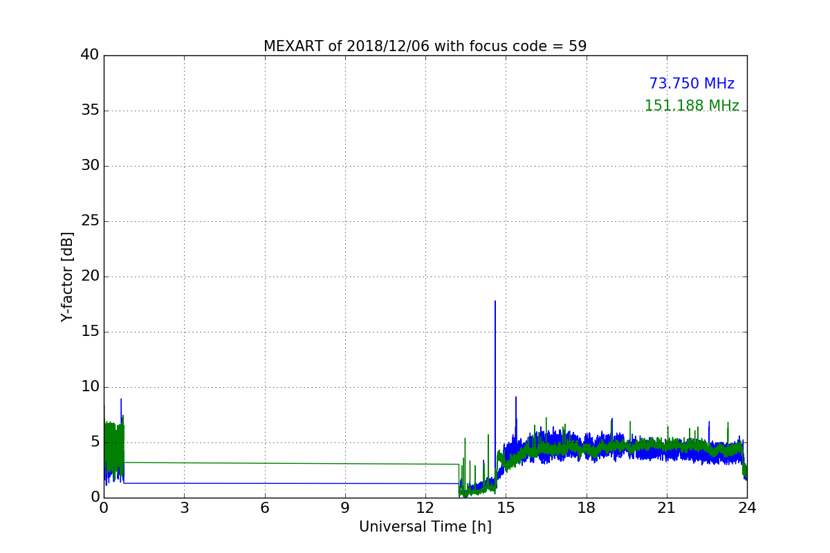
Task: Click the plot title mentioning MEXART 2018/12/06
Action: (425, 46)
